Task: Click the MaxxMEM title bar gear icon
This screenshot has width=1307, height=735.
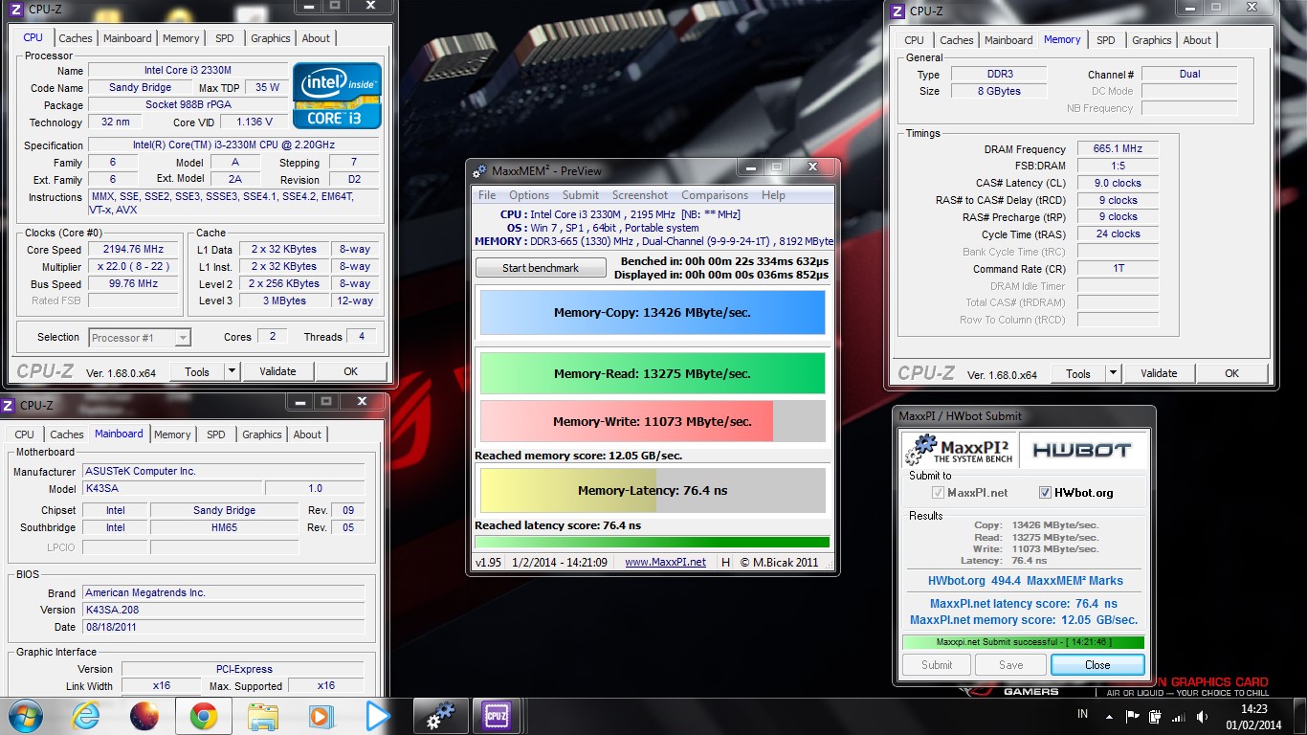Action: click(x=480, y=170)
